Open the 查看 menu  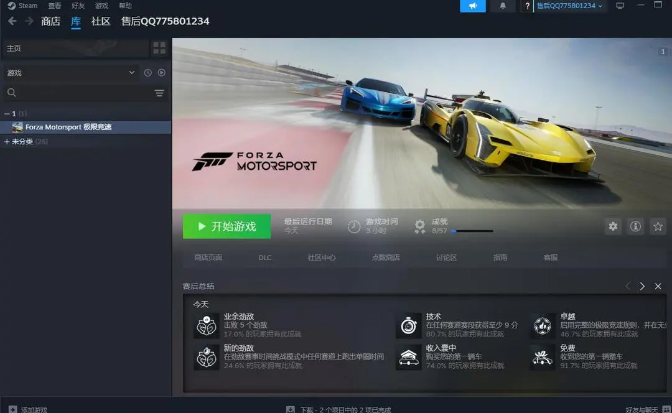54,6
